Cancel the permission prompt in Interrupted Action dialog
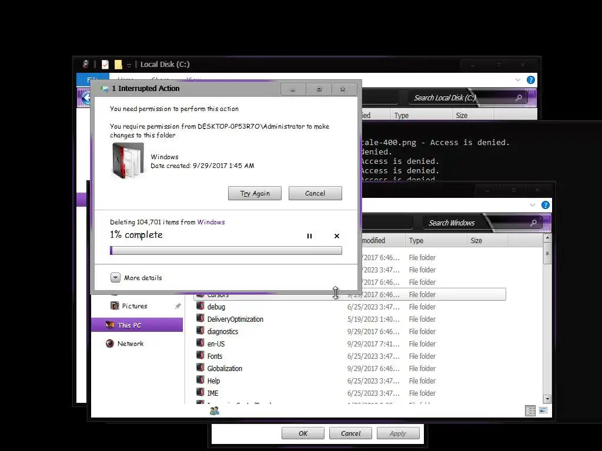 pos(315,193)
